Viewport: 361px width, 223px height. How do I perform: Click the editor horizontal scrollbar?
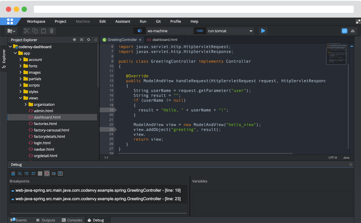pyautogui.click(x=205, y=153)
